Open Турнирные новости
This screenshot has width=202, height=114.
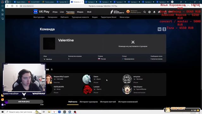pos(80,17)
